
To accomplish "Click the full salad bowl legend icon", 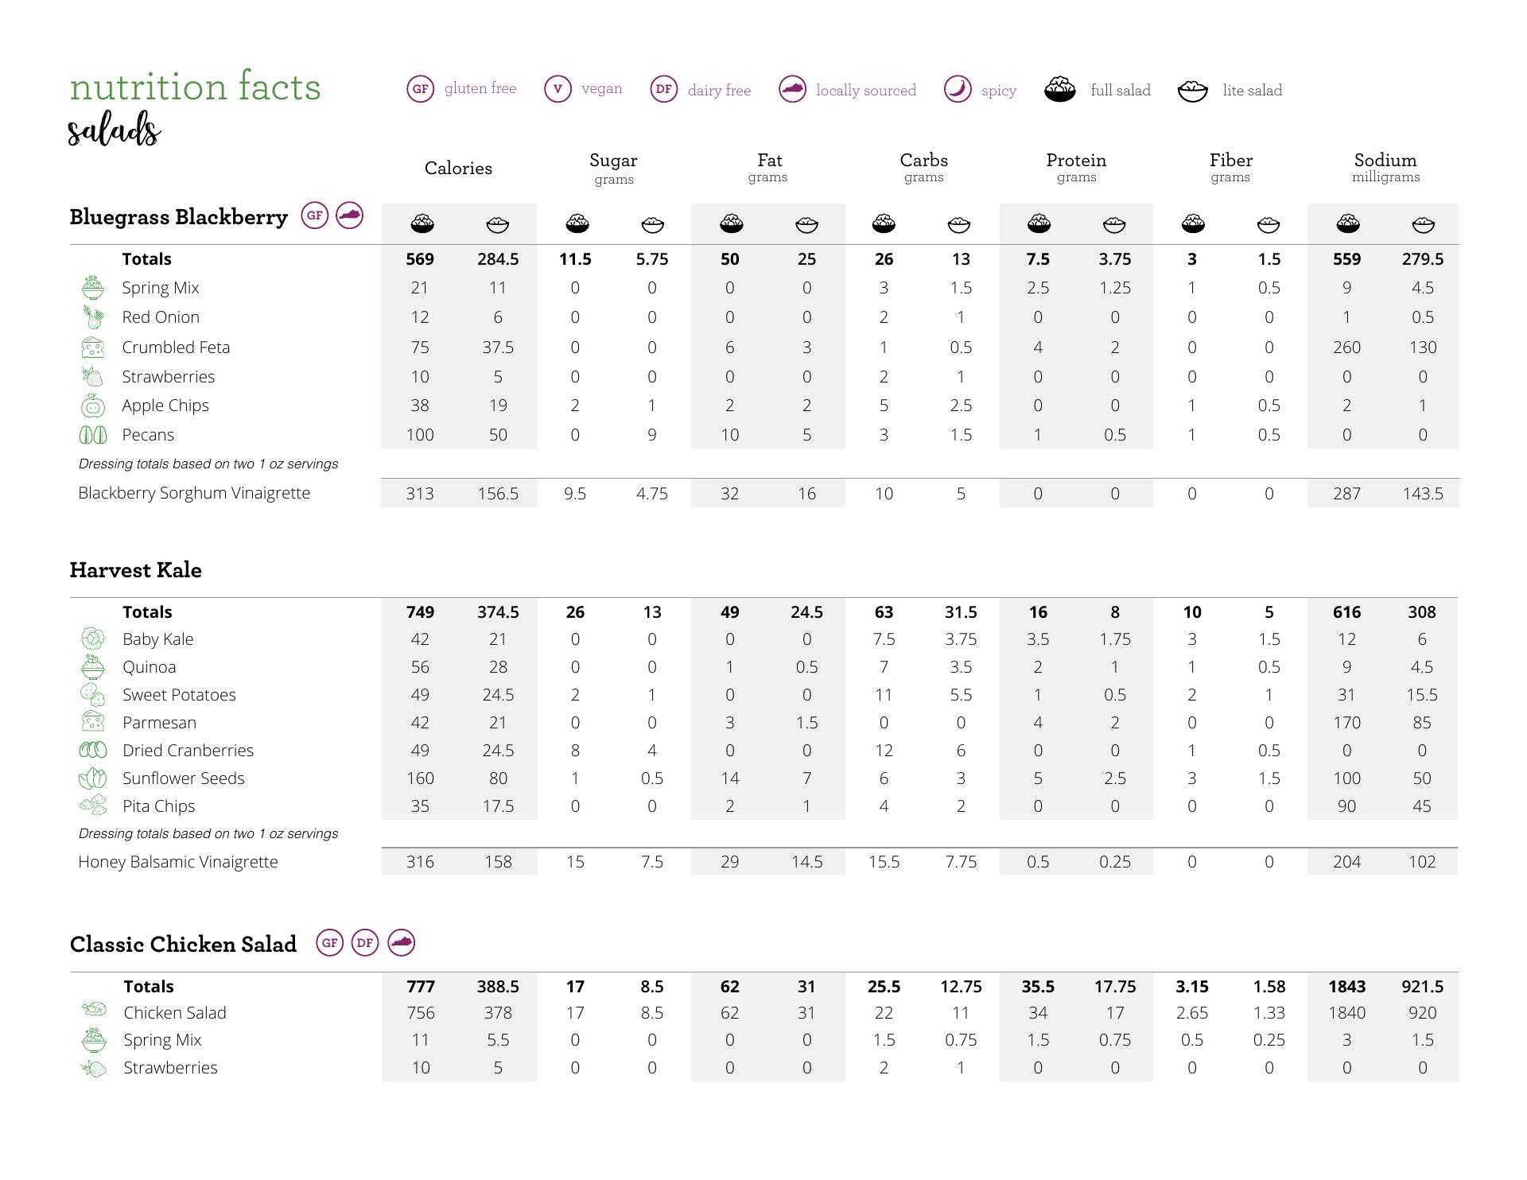I will point(1060,89).
